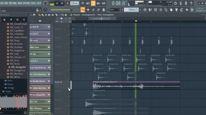Open the TOOLS menu
Screen dimensions: 206x115
coord(33,3)
